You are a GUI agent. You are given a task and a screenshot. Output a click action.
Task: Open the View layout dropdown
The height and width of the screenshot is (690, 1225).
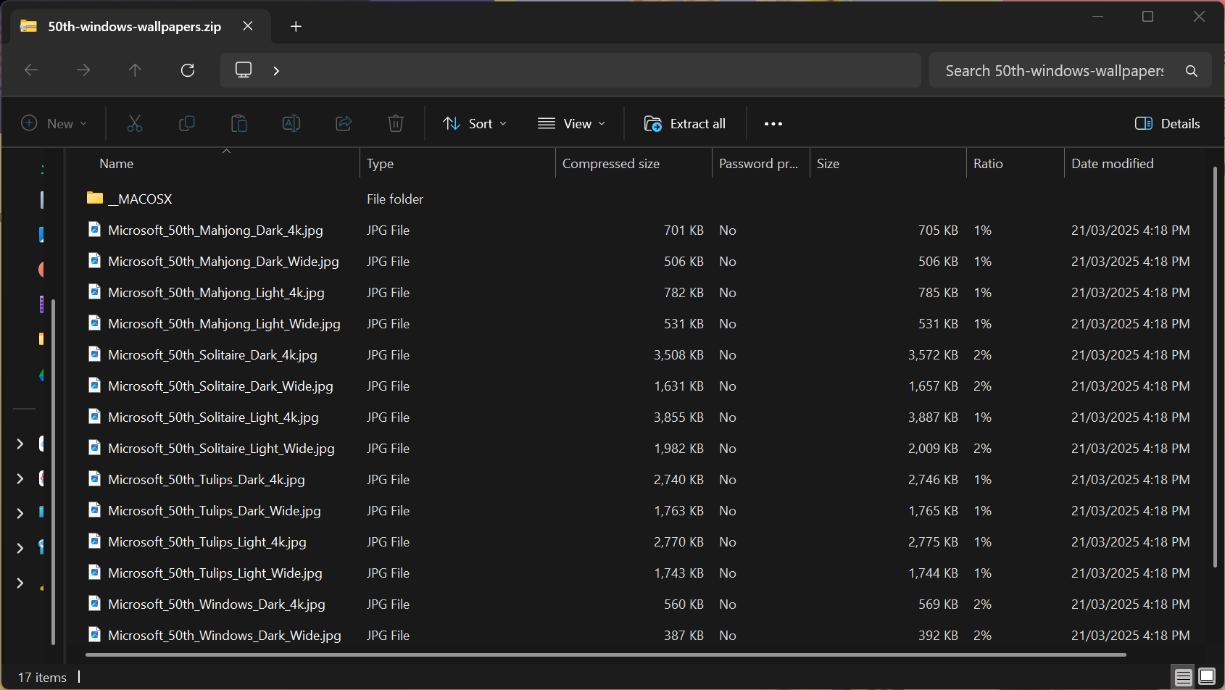(x=571, y=124)
